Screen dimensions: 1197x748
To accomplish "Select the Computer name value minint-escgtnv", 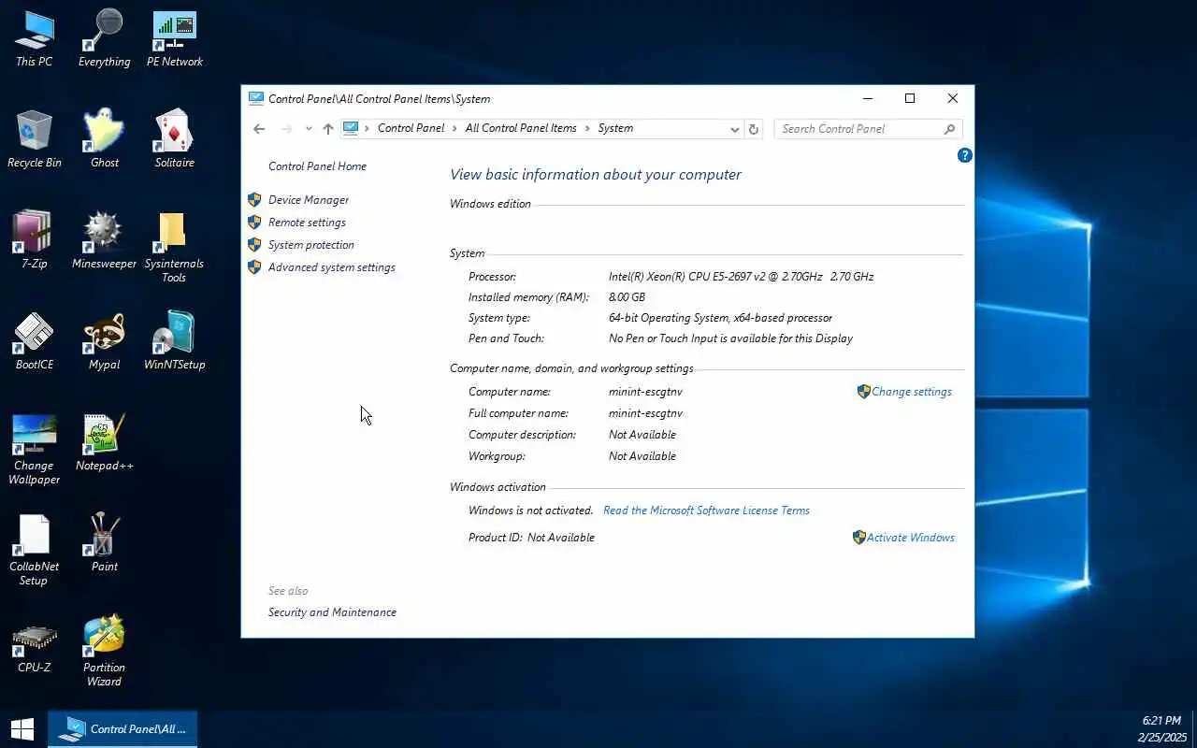I will click(645, 392).
